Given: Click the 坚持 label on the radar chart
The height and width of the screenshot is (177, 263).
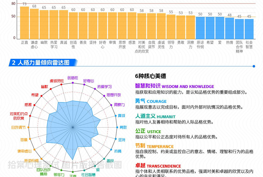Looking at the screenshot, I should point(122,140).
